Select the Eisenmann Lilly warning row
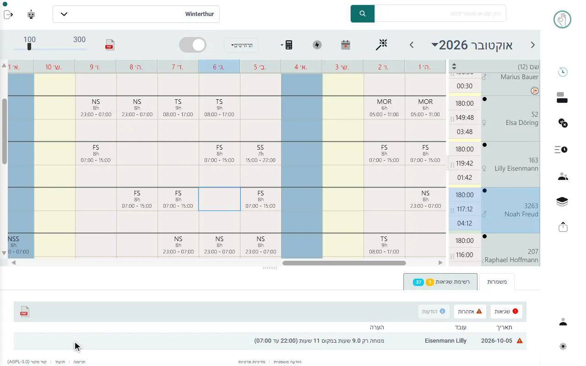The image size is (586, 366). click(x=270, y=341)
